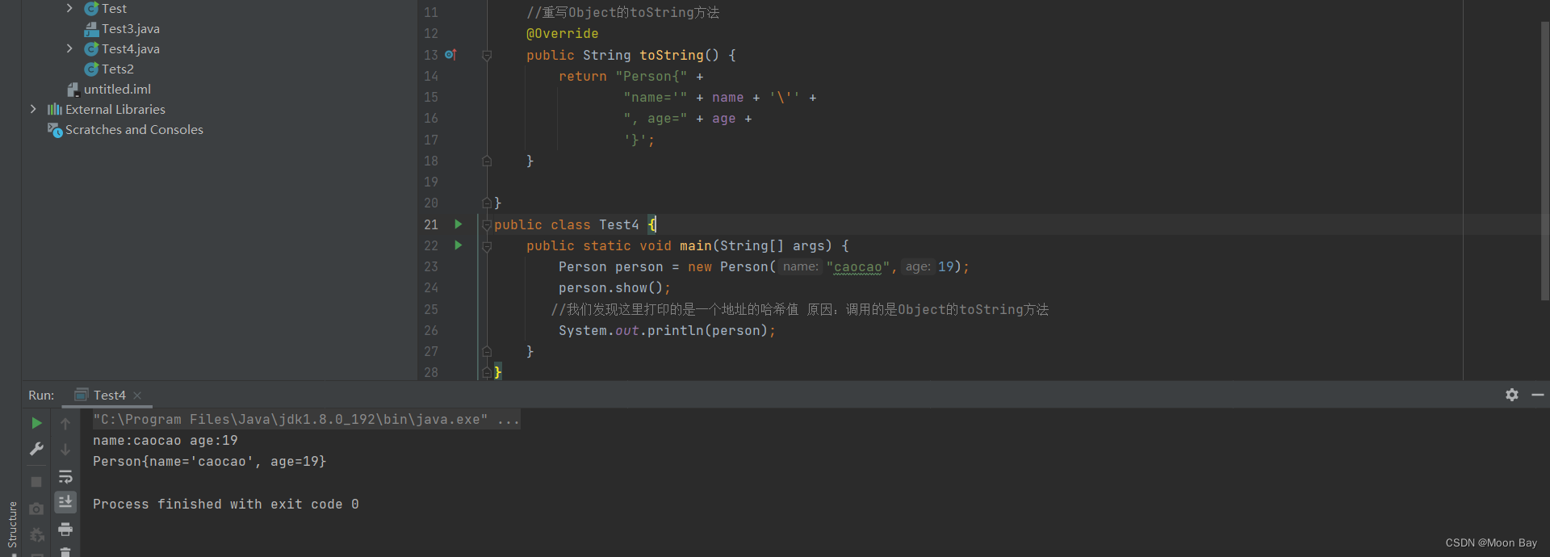Click the Test4.java class icon
This screenshot has height=557, width=1550.
(x=91, y=48)
